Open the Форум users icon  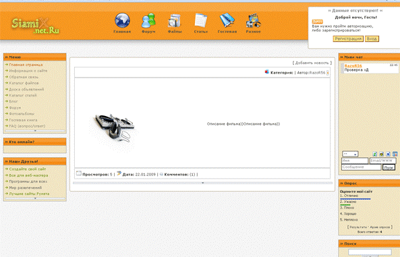(x=148, y=20)
